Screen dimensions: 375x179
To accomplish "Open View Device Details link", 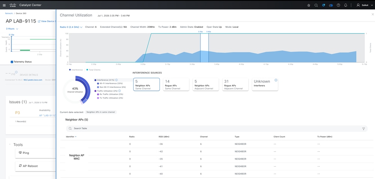I will click(x=47, y=21).
